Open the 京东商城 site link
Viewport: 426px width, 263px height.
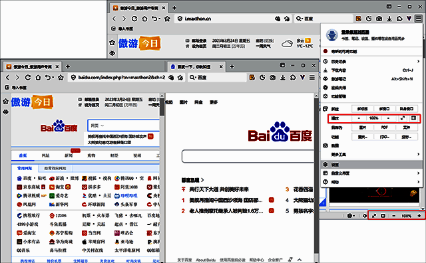[31, 187]
